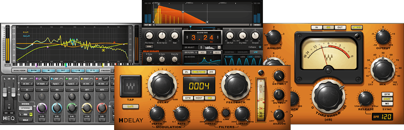Screen dimensions: 404x130
Task: Click the reverb ZOOM slider marker
Action: (x=191, y=27)
